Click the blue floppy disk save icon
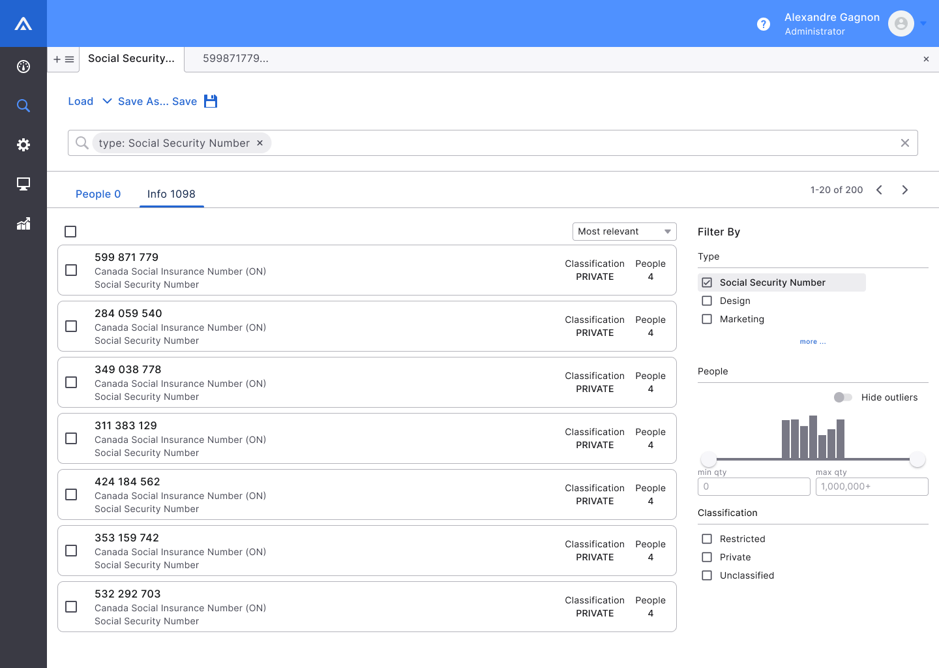The image size is (939, 668). tap(211, 101)
